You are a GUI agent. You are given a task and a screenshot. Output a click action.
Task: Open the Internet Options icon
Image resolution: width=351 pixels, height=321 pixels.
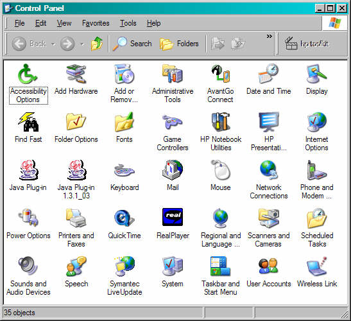pyautogui.click(x=317, y=122)
